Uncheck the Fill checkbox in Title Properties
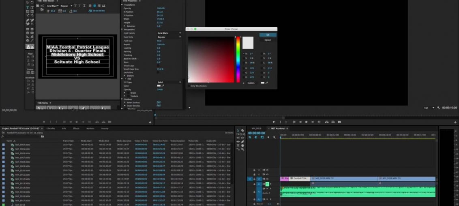The width and height of the screenshot is (459, 206). pos(126,79)
